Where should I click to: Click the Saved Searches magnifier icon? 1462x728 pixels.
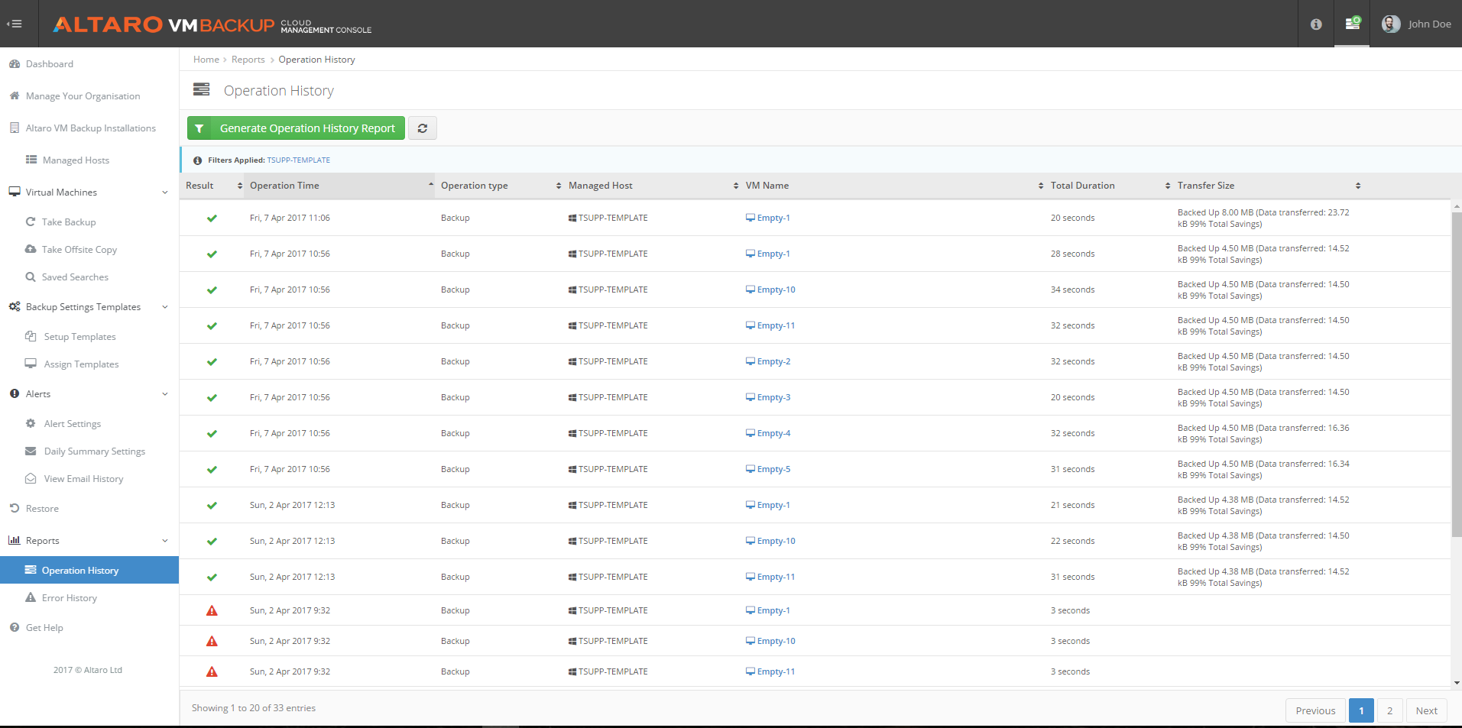[31, 277]
